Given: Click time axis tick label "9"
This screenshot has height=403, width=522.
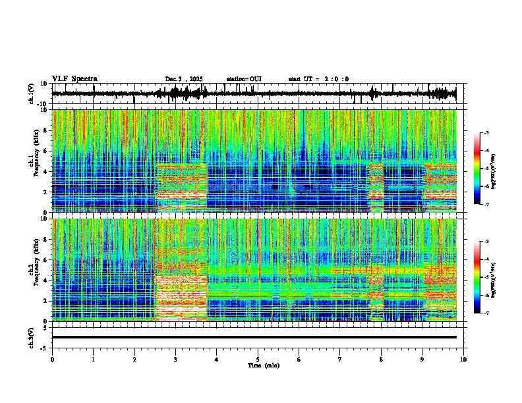Looking at the screenshot, I should (x=422, y=360).
